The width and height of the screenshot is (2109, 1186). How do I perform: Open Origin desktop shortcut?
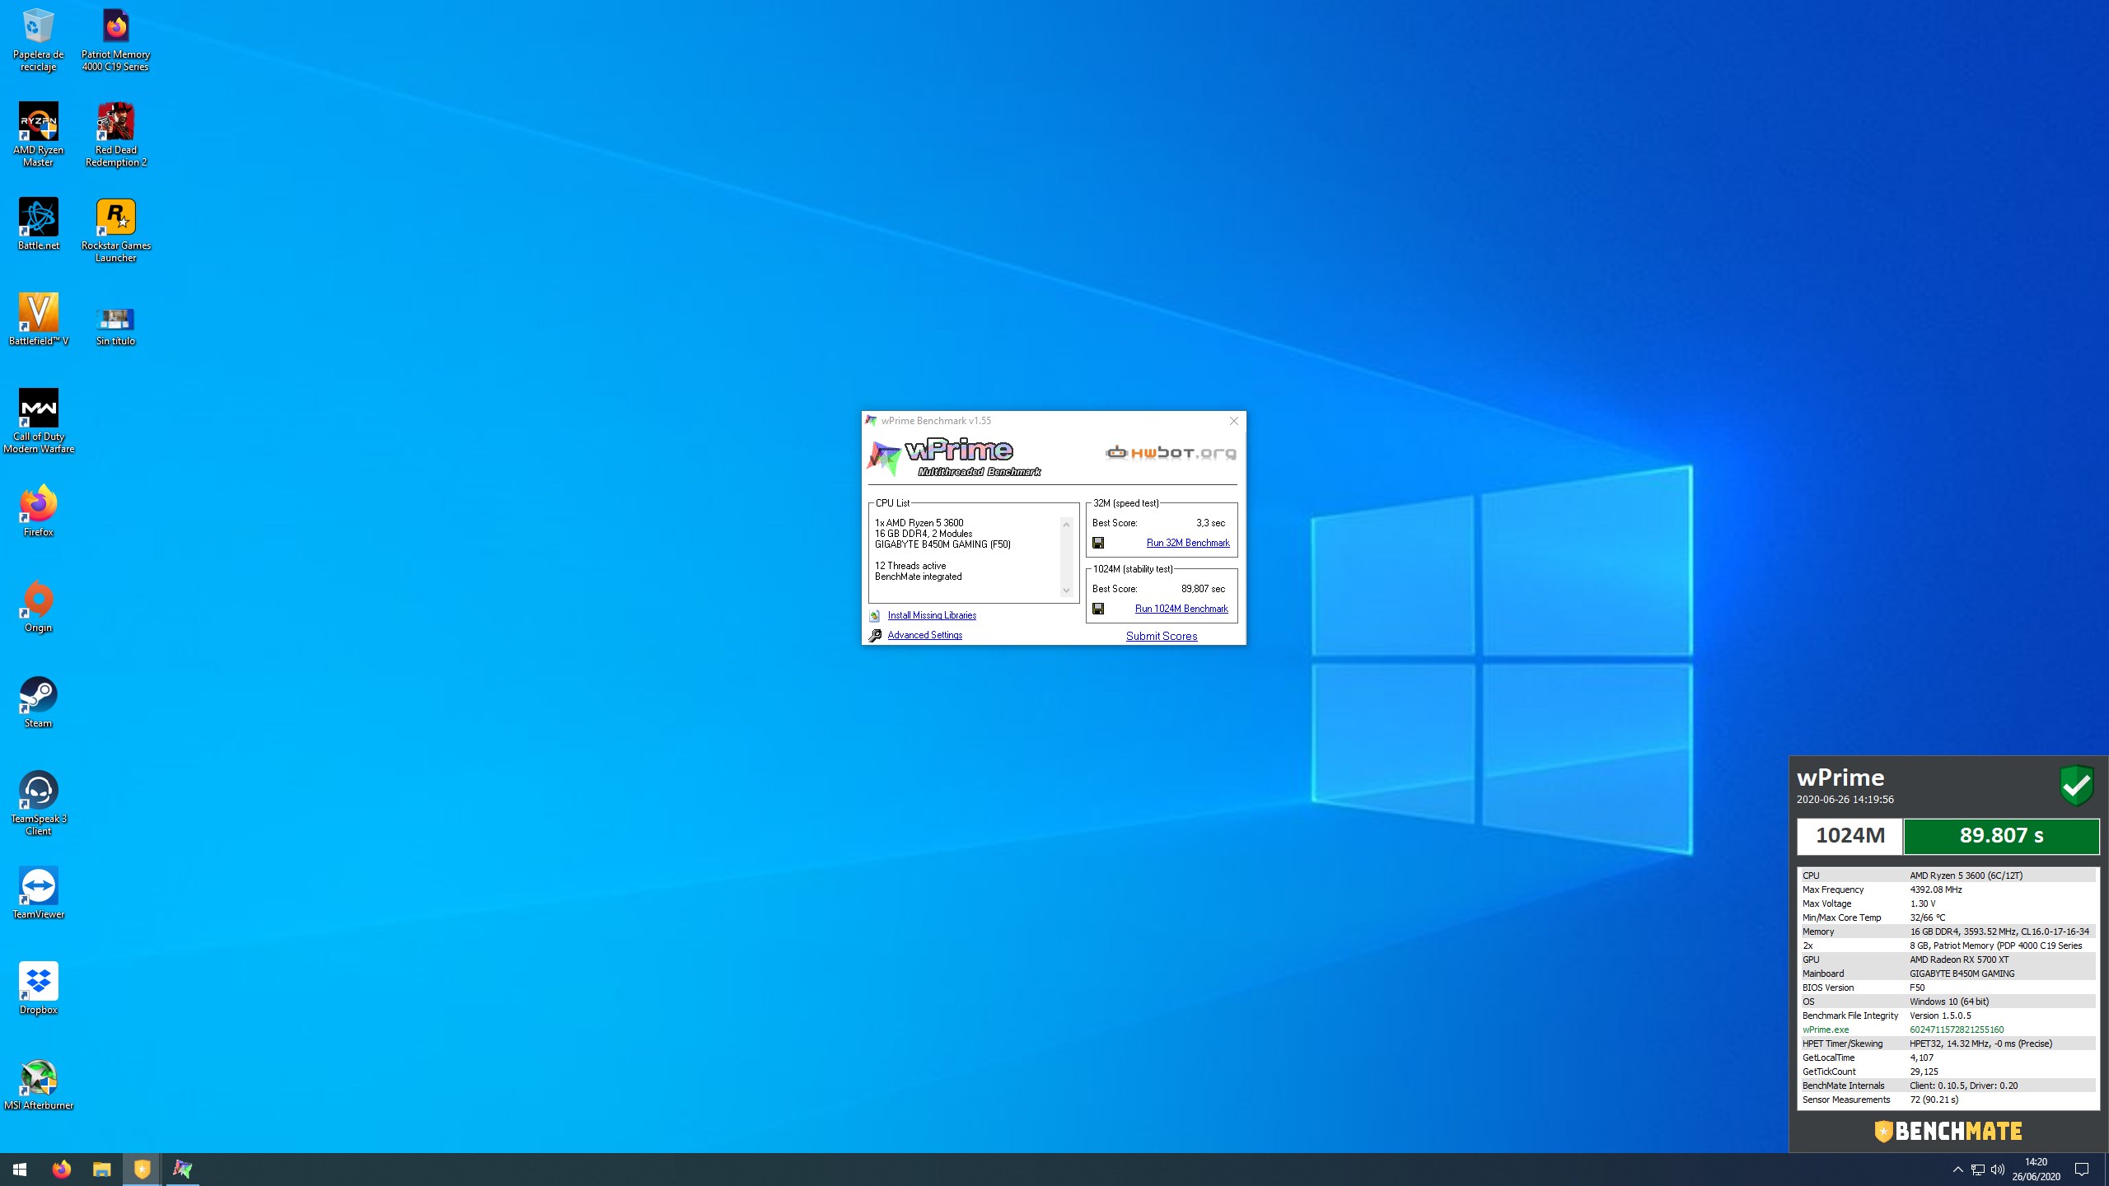[38, 607]
